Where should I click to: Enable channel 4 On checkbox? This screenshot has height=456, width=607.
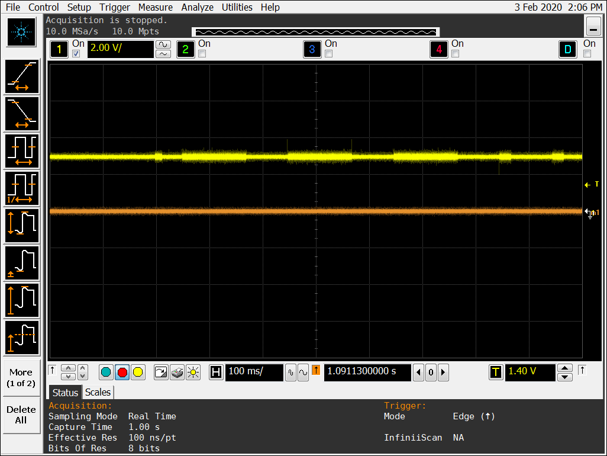(x=456, y=54)
